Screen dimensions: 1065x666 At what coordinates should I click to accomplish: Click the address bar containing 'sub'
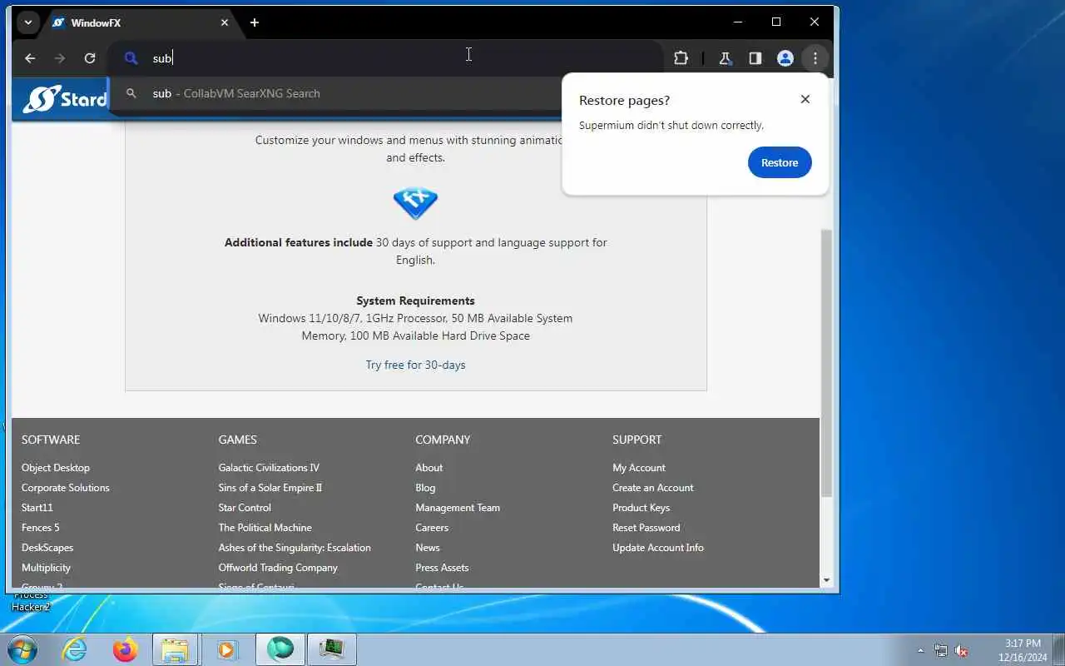(387, 58)
